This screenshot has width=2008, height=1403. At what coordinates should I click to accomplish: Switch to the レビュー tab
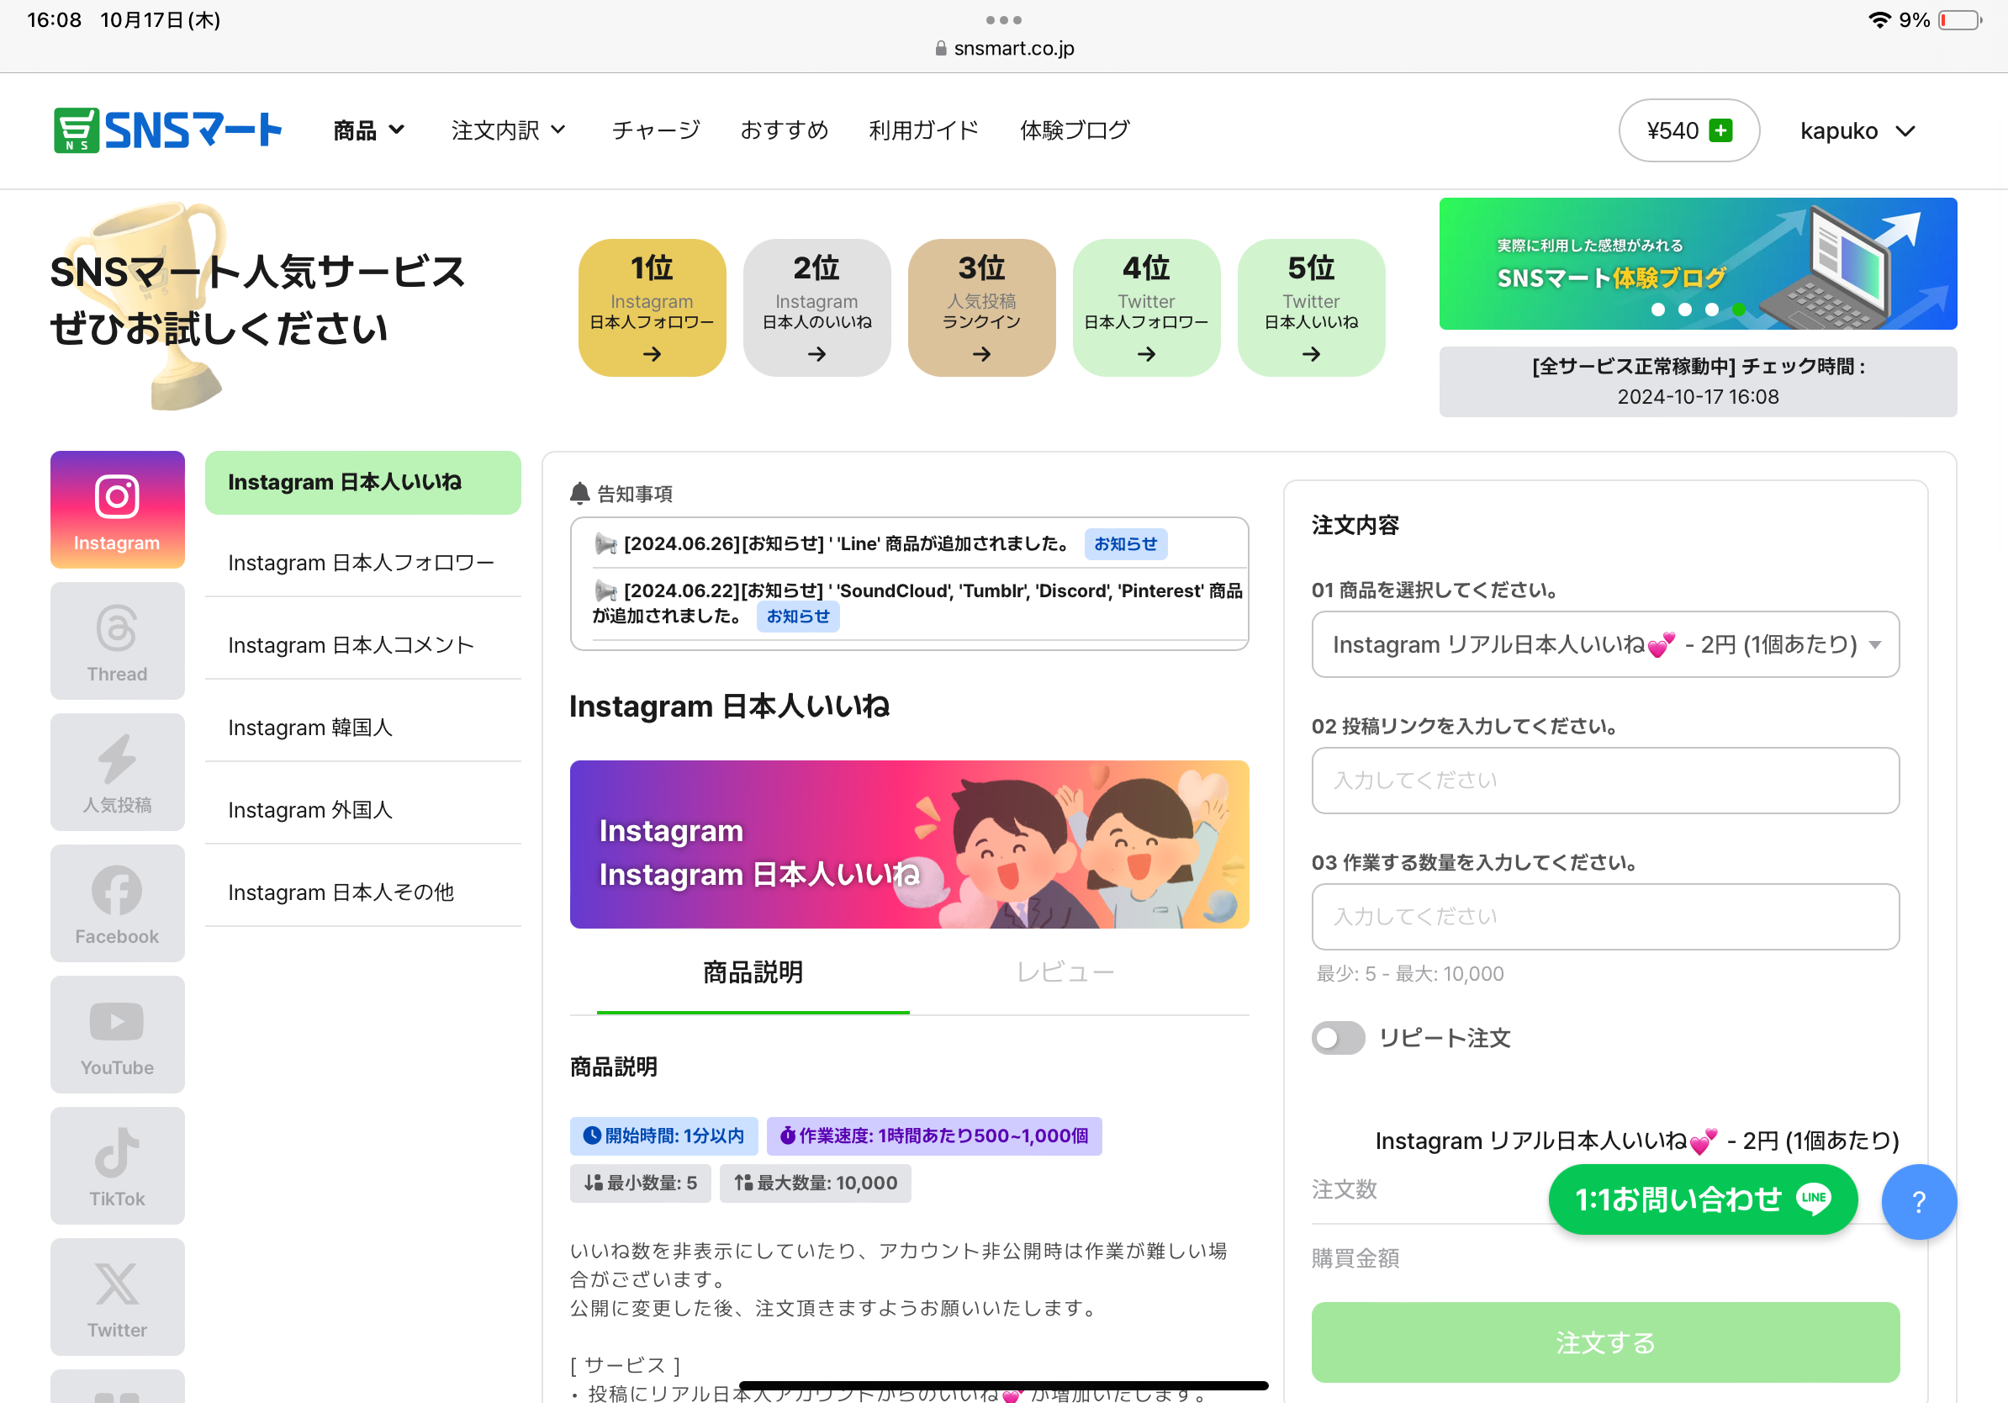(1065, 972)
